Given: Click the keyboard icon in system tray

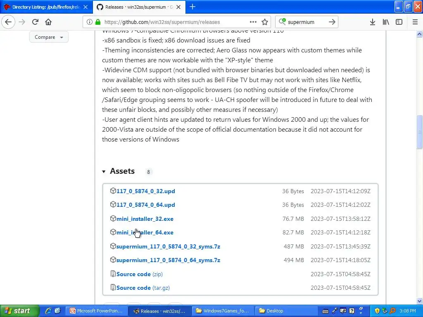Looking at the screenshot, I should (x=326, y=311).
